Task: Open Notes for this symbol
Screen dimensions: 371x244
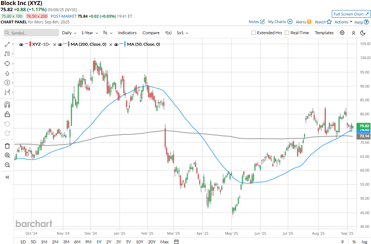Action: coord(257,22)
